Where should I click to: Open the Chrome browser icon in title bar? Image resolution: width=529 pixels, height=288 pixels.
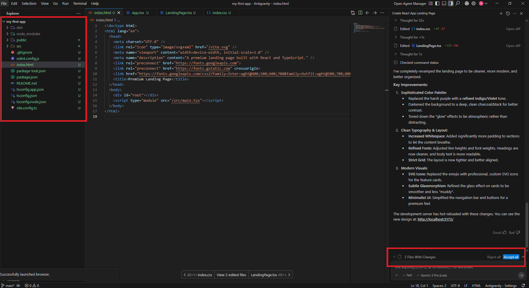(467, 3)
